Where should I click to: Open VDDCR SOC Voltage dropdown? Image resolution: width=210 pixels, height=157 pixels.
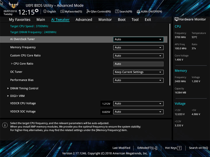point(138,112)
